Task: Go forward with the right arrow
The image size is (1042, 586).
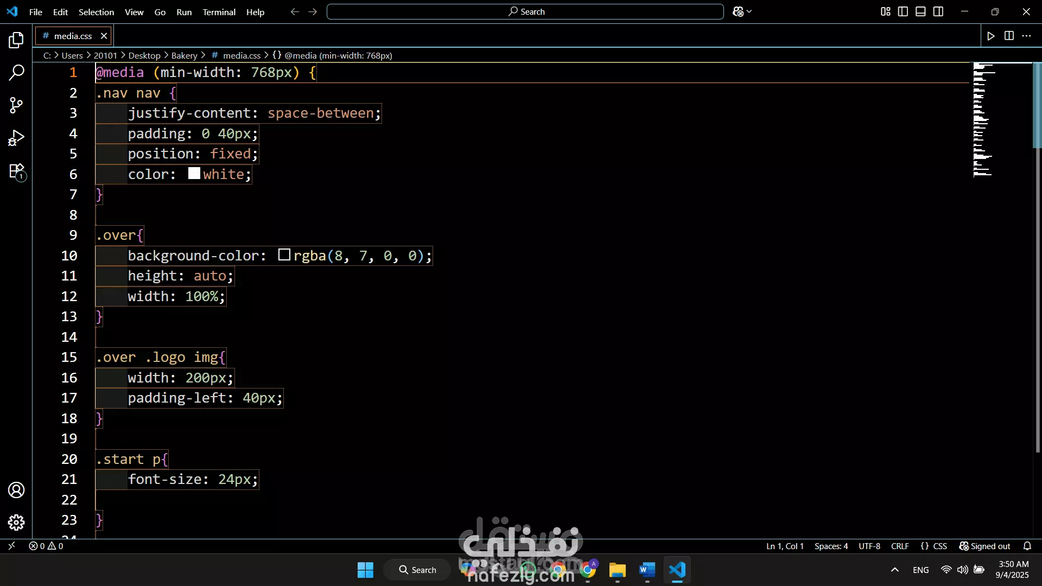Action: (x=313, y=11)
